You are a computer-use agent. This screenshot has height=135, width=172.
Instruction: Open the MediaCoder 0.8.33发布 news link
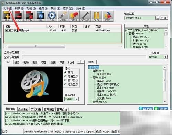click(x=42, y=114)
